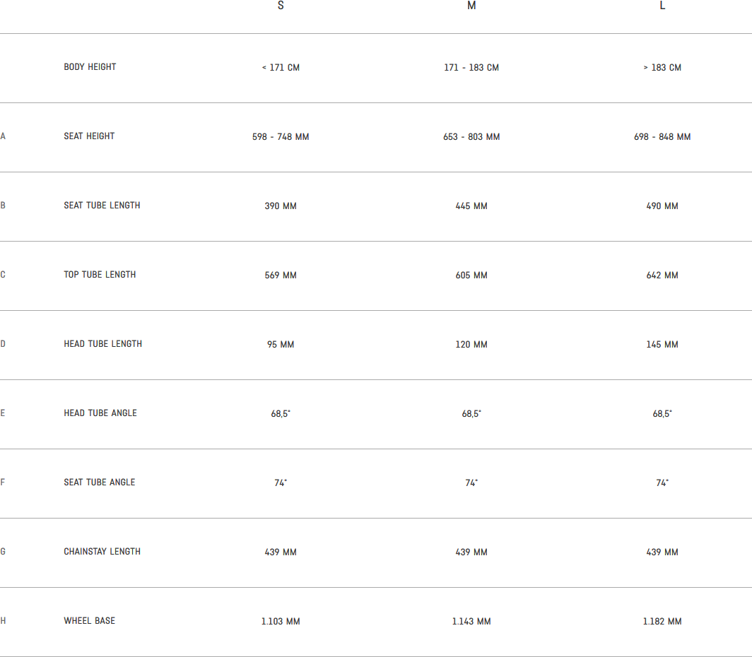Click the '1.182 MM' wheel base value
Viewport: 752px width, 657px height.
662,622
